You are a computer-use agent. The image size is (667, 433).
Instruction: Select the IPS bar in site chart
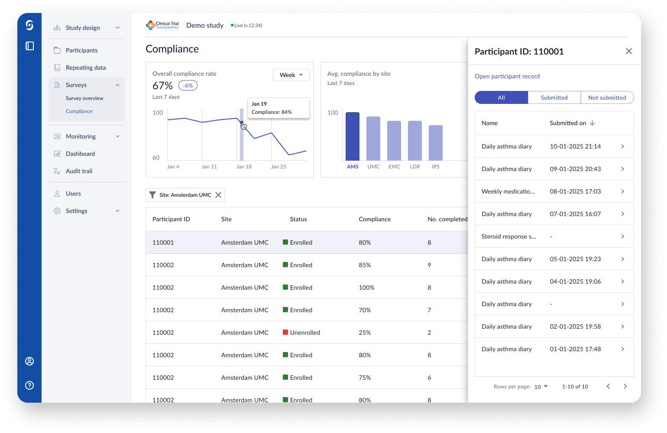[436, 143]
